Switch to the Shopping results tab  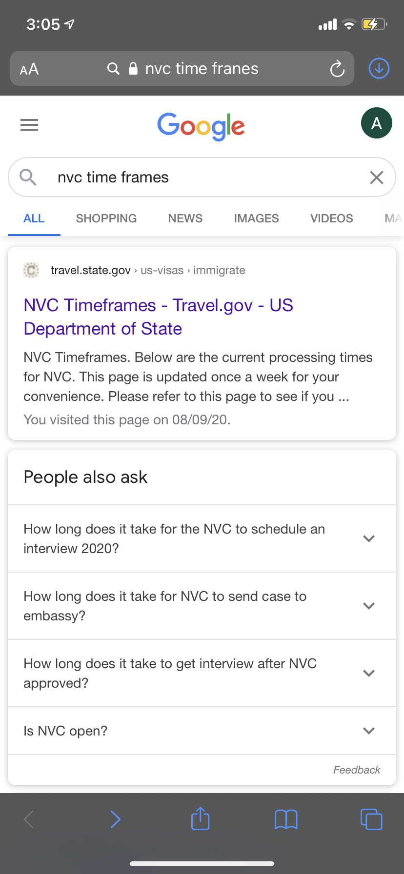coord(106,218)
